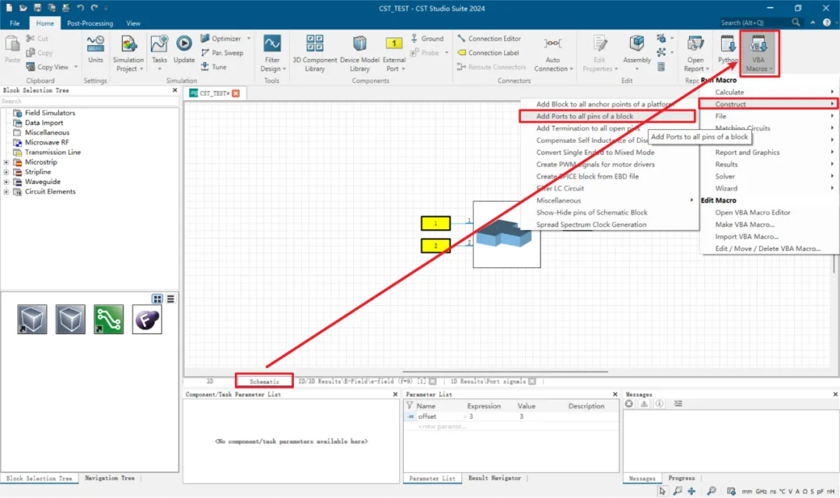This screenshot has width=840, height=498.
Task: Open Filter Design tool
Action: 272,54
